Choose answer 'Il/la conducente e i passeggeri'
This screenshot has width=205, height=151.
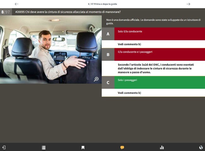(x=135, y=52)
